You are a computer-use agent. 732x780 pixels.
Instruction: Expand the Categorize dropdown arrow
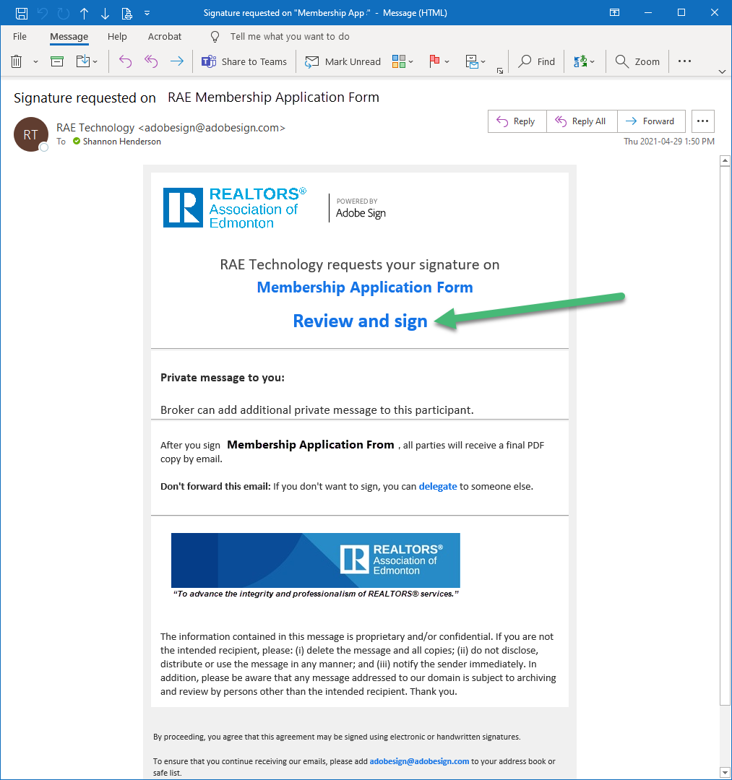(x=411, y=61)
